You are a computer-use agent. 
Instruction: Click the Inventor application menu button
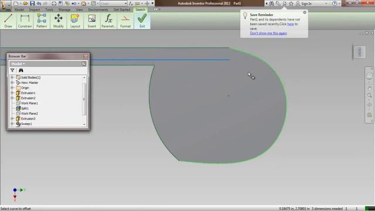click(5, 5)
